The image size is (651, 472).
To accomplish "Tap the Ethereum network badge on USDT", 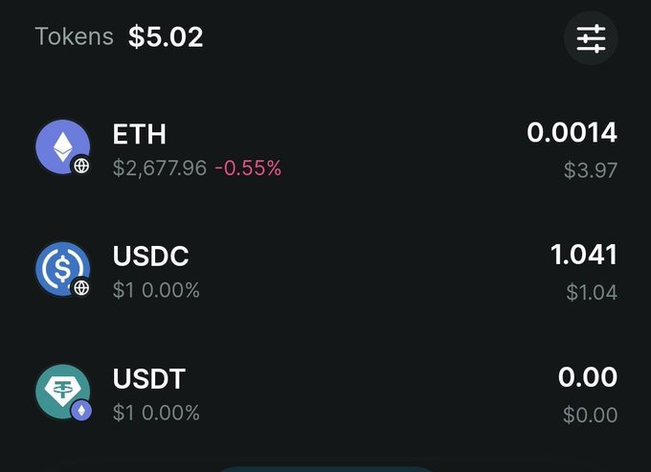I will coord(81,411).
